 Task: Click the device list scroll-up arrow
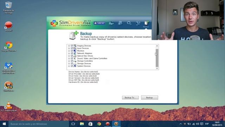[x=157, y=46]
